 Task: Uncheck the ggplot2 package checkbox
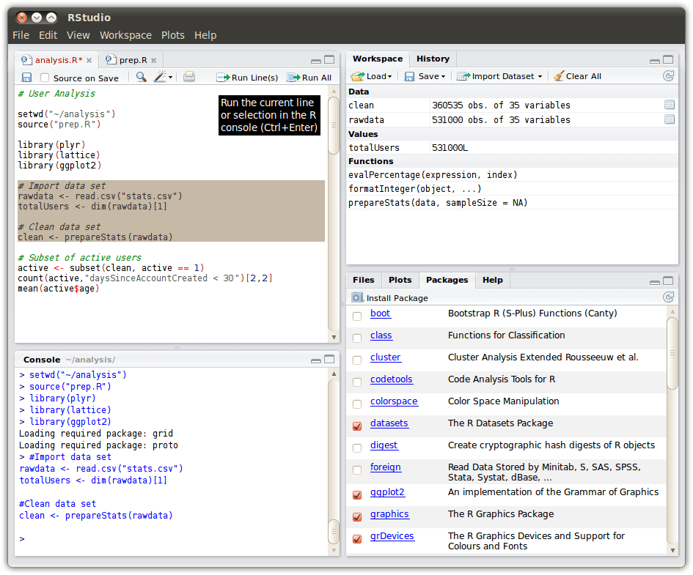pyautogui.click(x=357, y=494)
